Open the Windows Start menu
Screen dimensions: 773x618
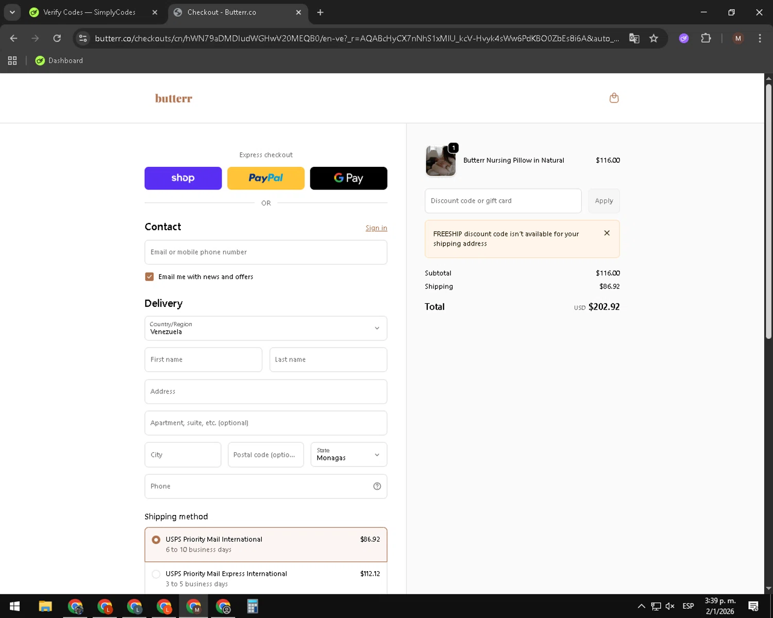pos(14,606)
